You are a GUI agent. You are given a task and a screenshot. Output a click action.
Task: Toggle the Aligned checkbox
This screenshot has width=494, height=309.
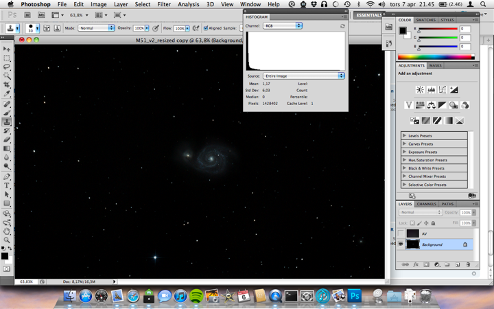(206, 28)
